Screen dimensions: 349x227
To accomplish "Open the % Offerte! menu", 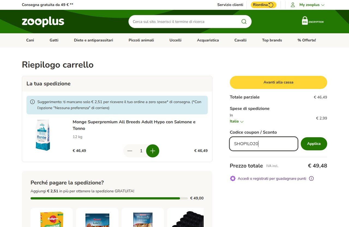I will [307, 40].
